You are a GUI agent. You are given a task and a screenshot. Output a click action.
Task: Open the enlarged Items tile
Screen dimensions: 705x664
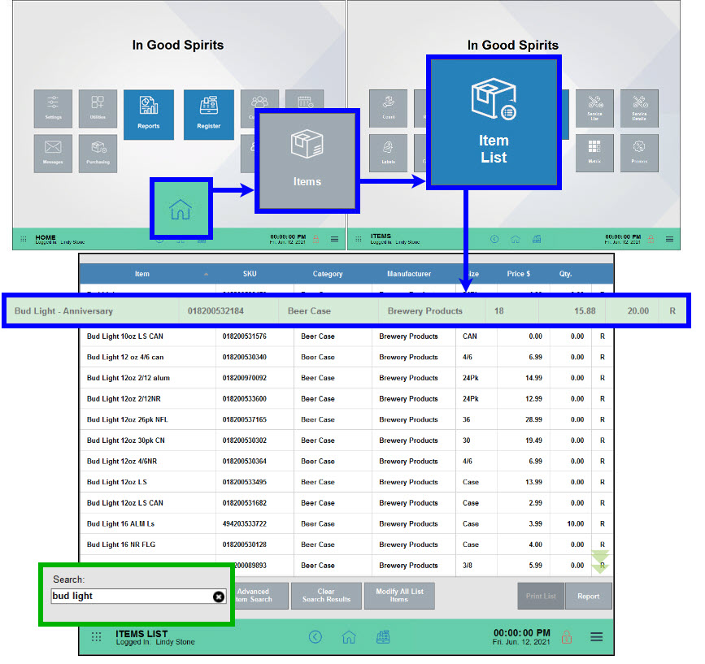click(307, 160)
